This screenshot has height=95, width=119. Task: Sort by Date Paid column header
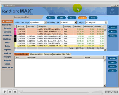[x=32, y=27]
